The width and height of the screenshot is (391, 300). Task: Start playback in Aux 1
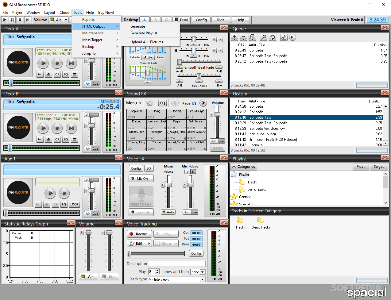[x=50, y=193]
